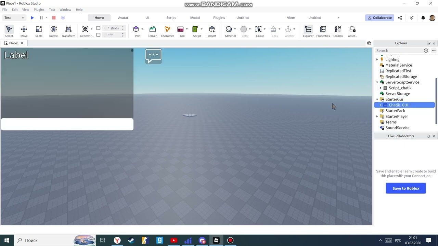Start the playtest with Play button
The height and width of the screenshot is (246, 438).
click(32, 18)
